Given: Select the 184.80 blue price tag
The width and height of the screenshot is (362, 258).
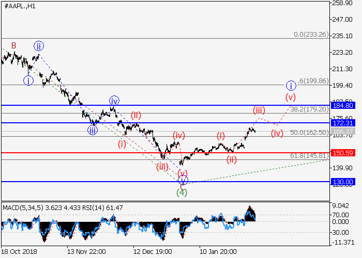Looking at the screenshot, I should tap(343, 105).
